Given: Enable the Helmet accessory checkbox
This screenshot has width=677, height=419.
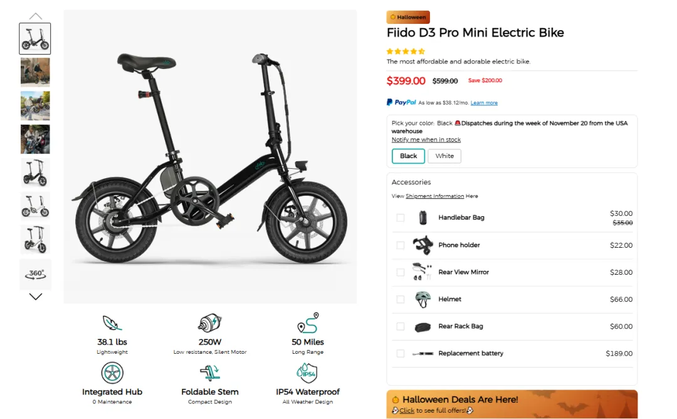Looking at the screenshot, I should [x=400, y=299].
